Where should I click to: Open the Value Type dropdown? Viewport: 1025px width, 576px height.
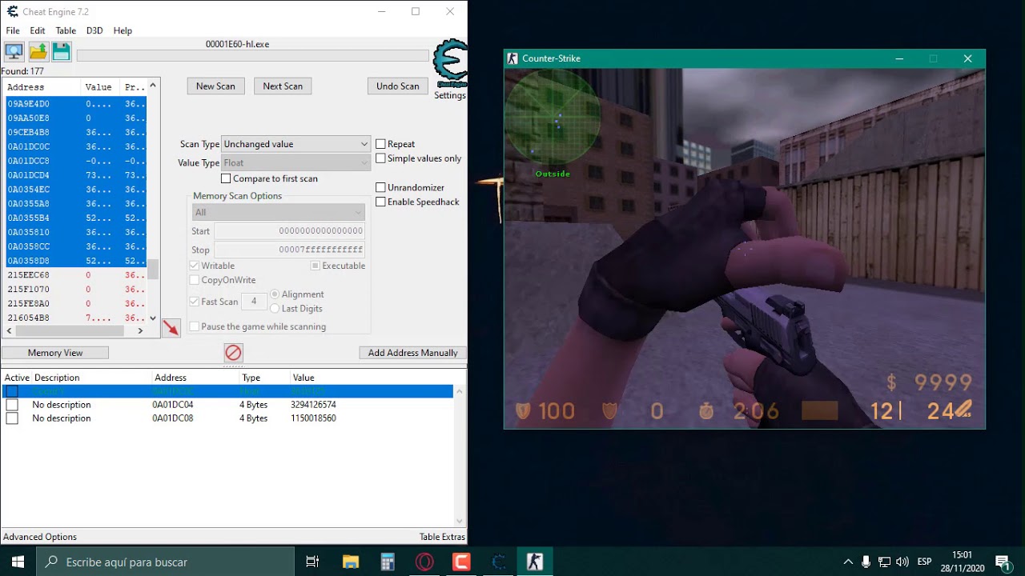point(295,162)
